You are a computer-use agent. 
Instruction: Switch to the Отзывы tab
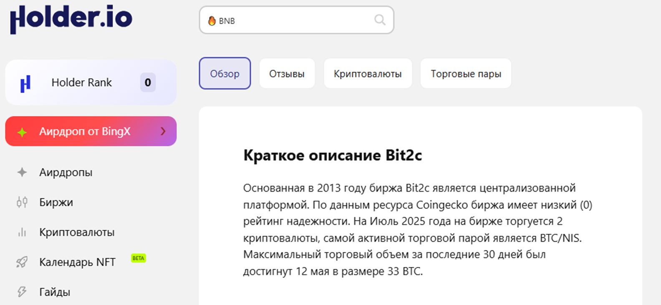coord(287,74)
